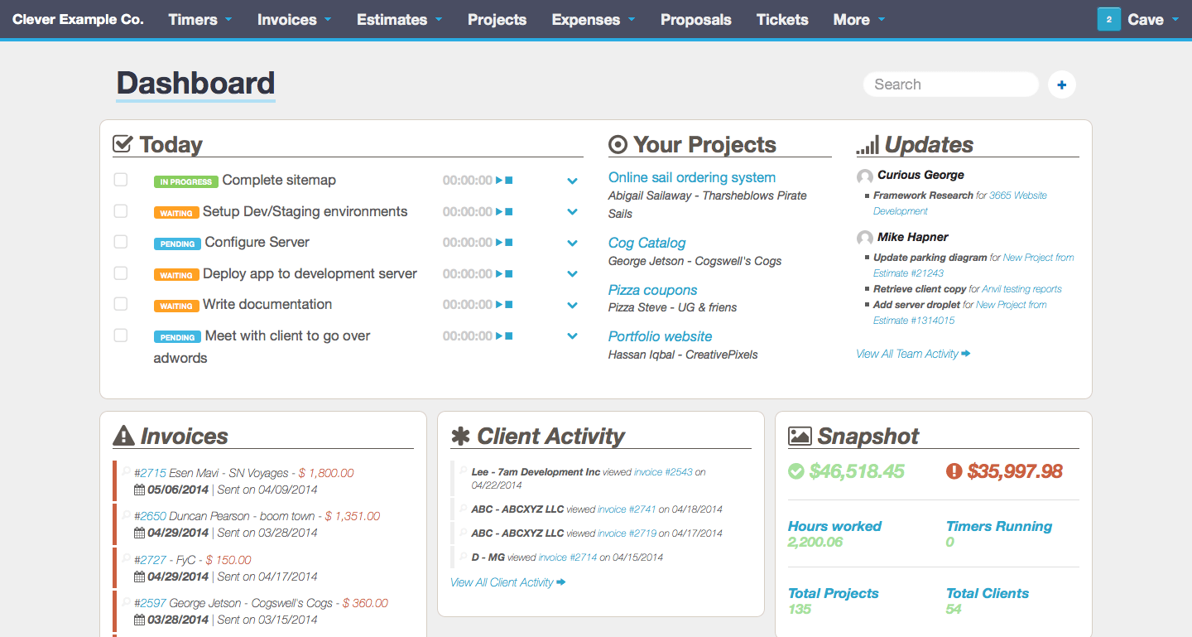Screen dimensions: 1192x637
Task: Open the Cave user account dropdown
Action: [1153, 19]
